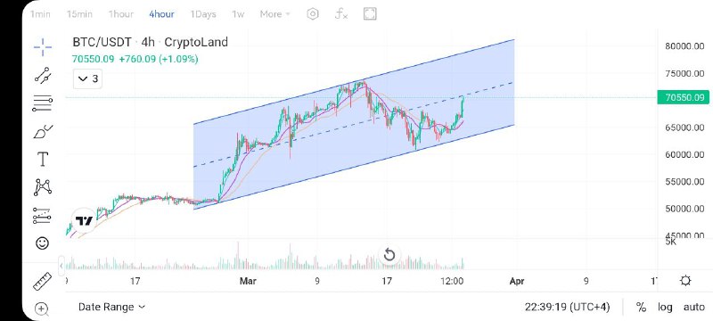Select the crosshair cursor tool

click(x=42, y=47)
